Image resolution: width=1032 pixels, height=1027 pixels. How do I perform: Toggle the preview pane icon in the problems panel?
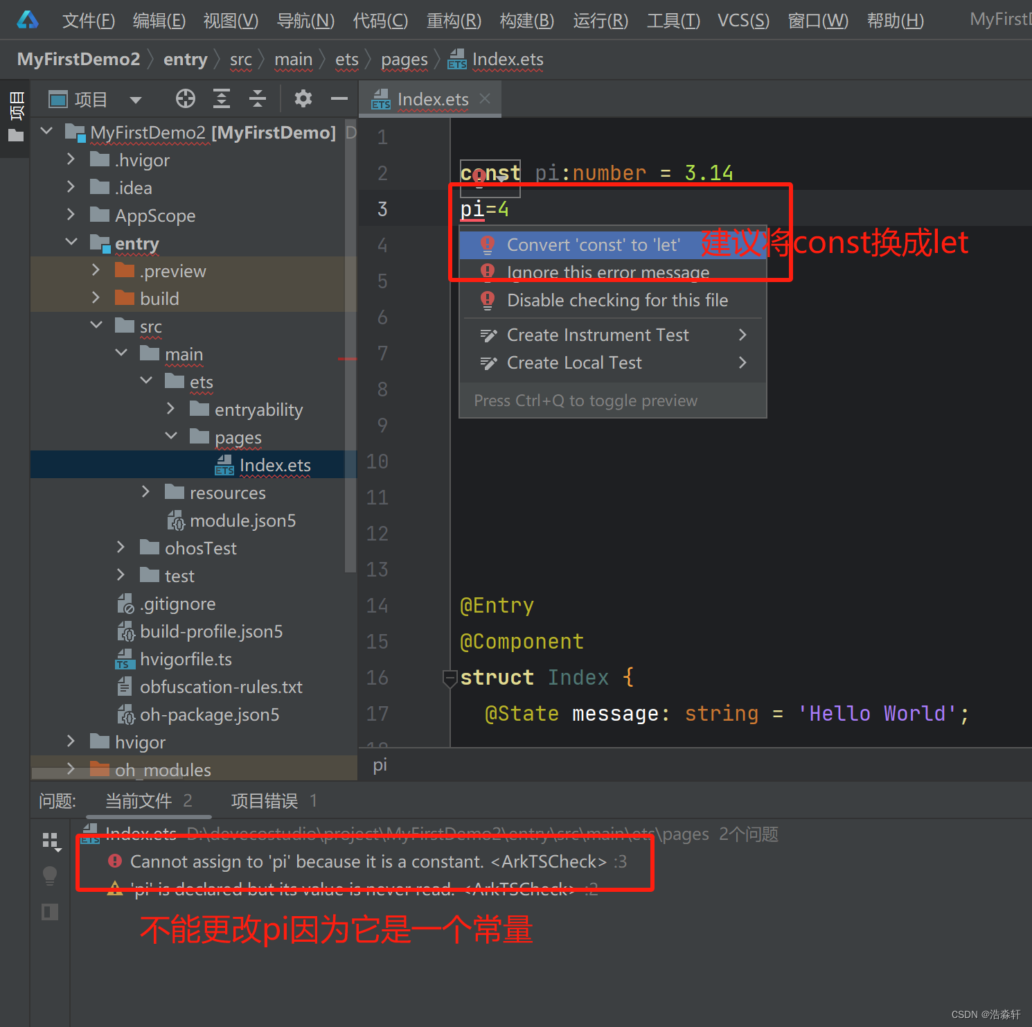point(50,912)
